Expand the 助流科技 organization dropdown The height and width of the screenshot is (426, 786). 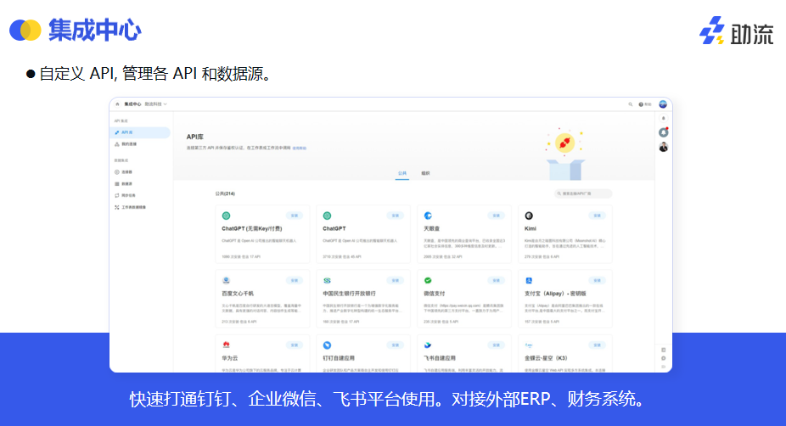point(156,104)
